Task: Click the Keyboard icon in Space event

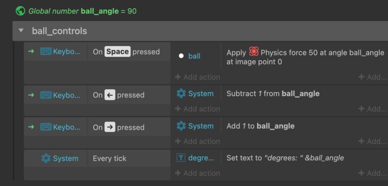Action: (x=46, y=51)
